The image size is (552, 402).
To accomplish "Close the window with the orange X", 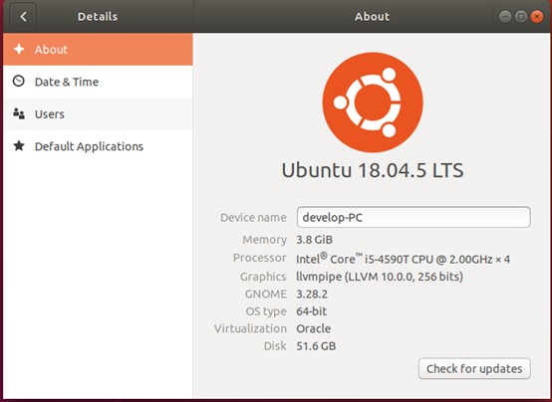I will (537, 17).
